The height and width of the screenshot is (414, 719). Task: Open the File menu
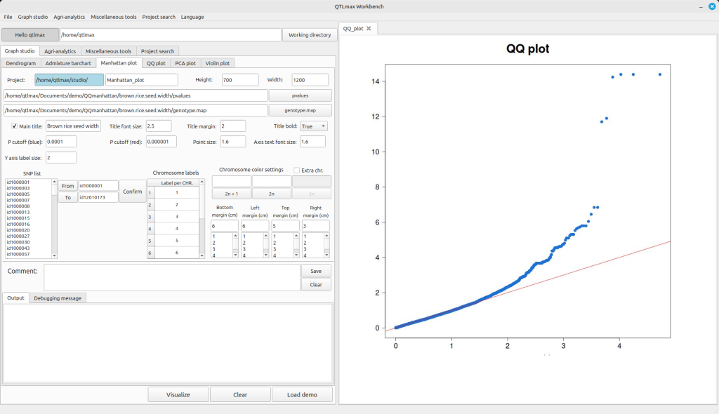tap(8, 17)
